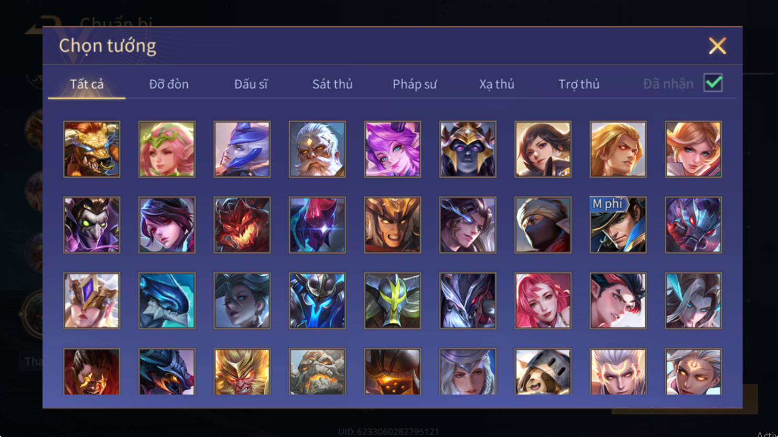
Task: Pick the red demon face hero
Action: [242, 225]
